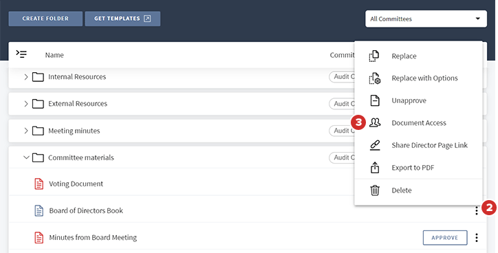
Task: Expand the Internal Resources folder
Action: pos(26,76)
